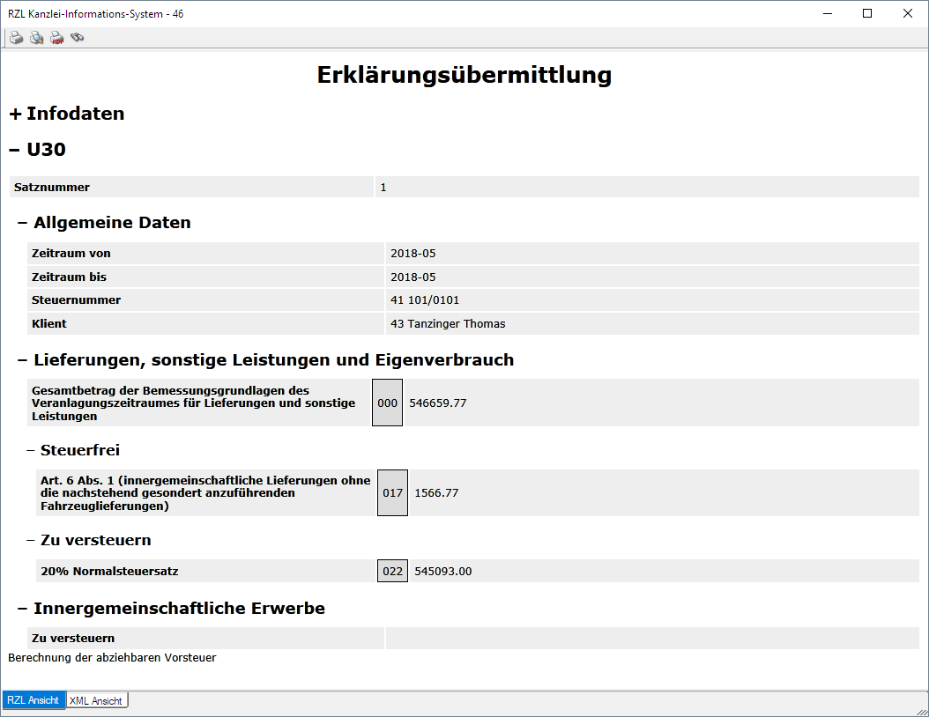The width and height of the screenshot is (929, 717).
Task: Click the 022 code box
Action: click(392, 571)
